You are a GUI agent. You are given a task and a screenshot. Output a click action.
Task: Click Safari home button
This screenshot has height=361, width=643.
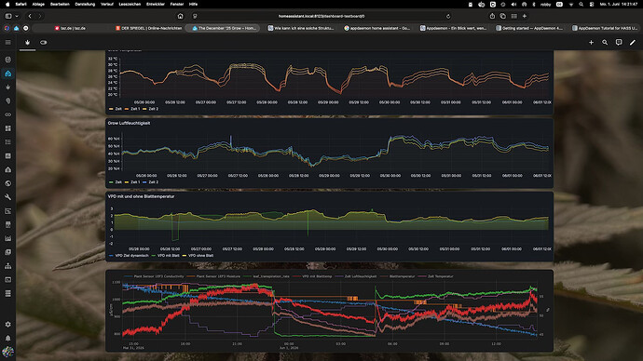click(181, 16)
